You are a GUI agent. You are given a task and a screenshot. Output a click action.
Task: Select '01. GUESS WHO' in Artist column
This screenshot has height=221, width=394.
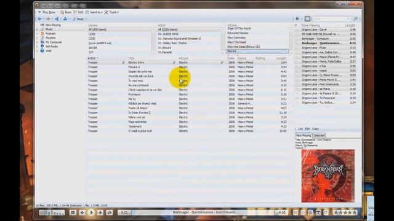point(189,34)
